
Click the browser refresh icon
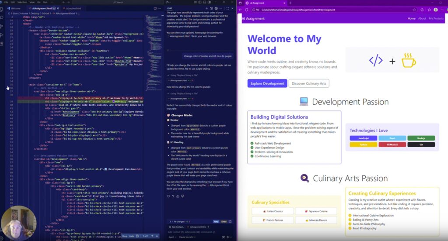tap(246, 10)
